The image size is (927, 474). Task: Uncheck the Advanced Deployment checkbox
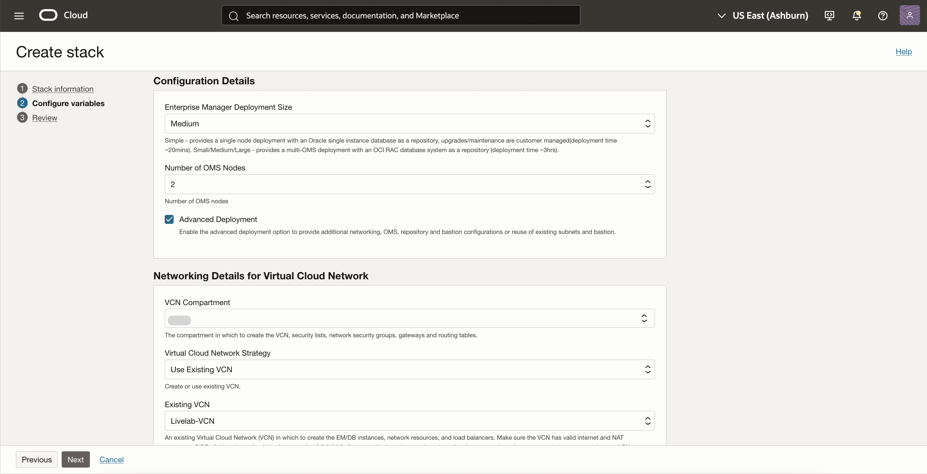coord(169,220)
